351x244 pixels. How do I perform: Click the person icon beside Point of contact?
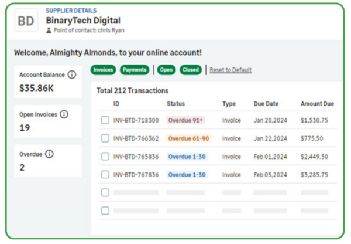(x=49, y=30)
